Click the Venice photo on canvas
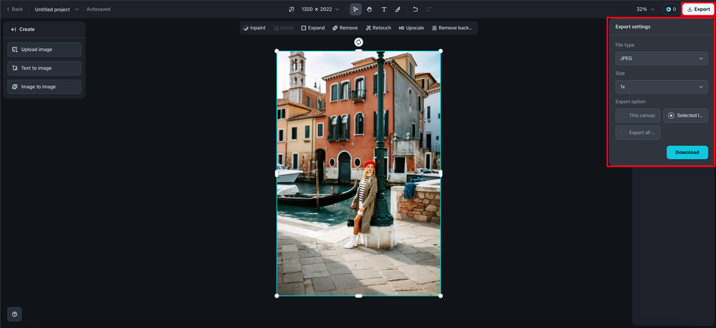This screenshot has width=716, height=328. tap(359, 173)
